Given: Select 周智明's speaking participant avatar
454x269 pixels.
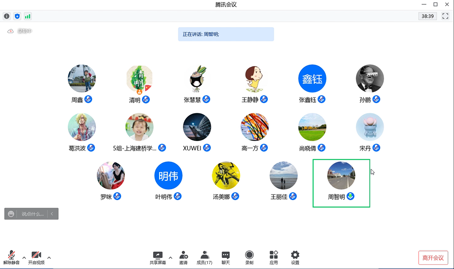Looking at the screenshot, I should tap(341, 176).
